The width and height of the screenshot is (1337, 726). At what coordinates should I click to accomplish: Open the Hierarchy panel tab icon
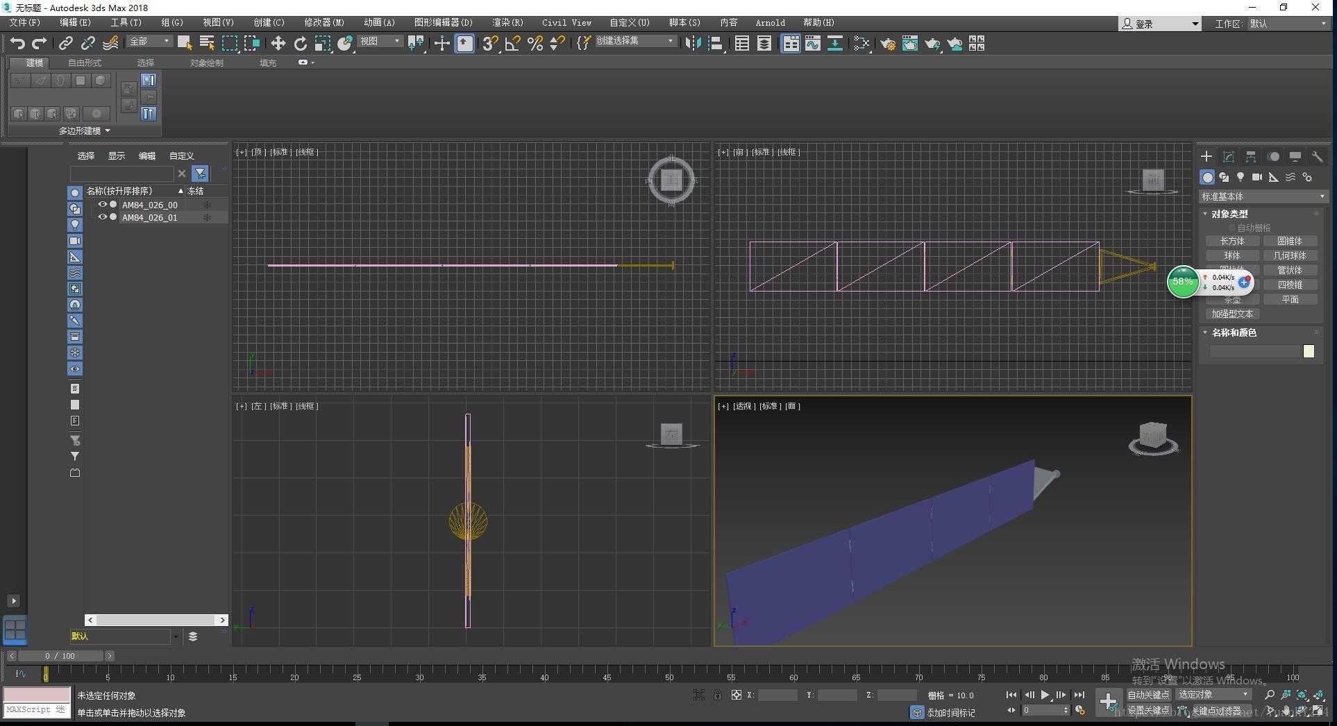(1251, 156)
